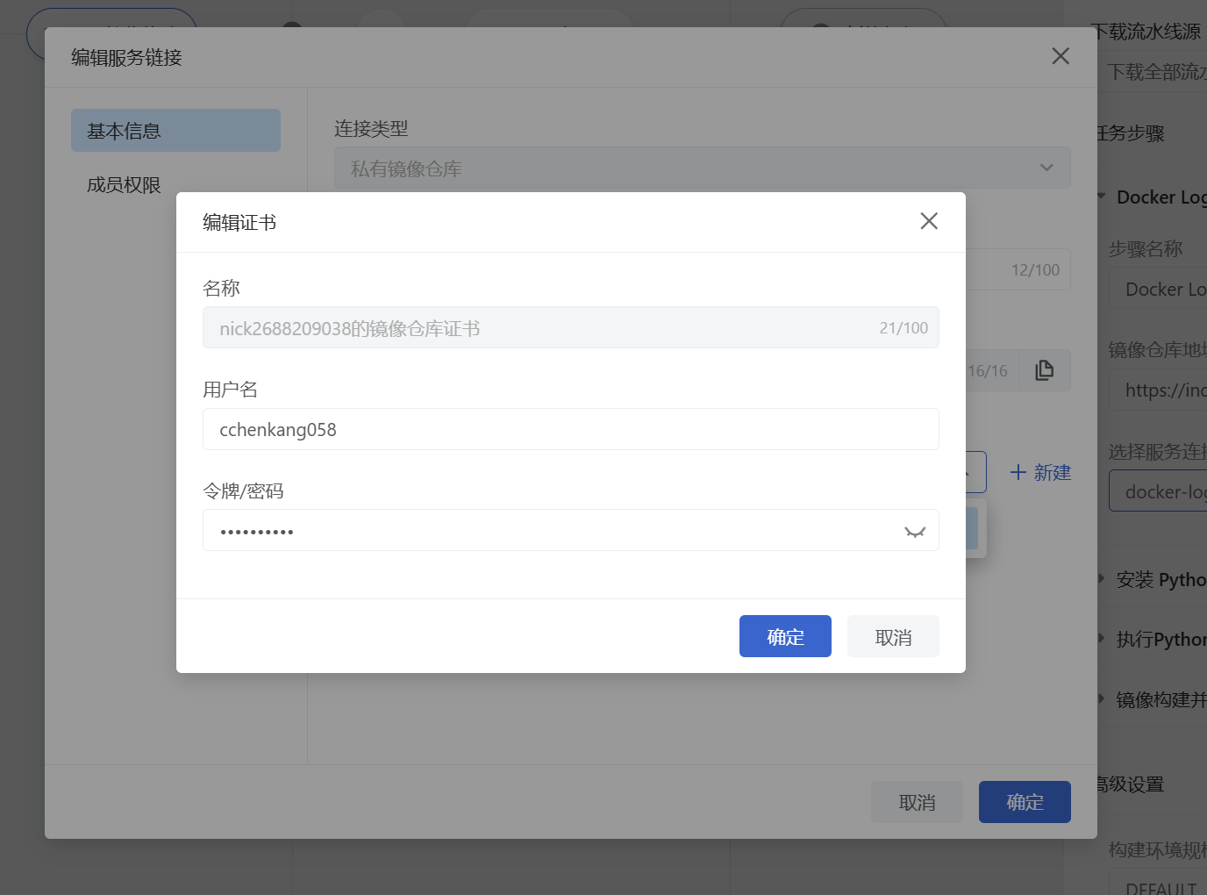Image resolution: width=1207 pixels, height=895 pixels.
Task: Click the 高级设置 heading
Action: point(1130,784)
